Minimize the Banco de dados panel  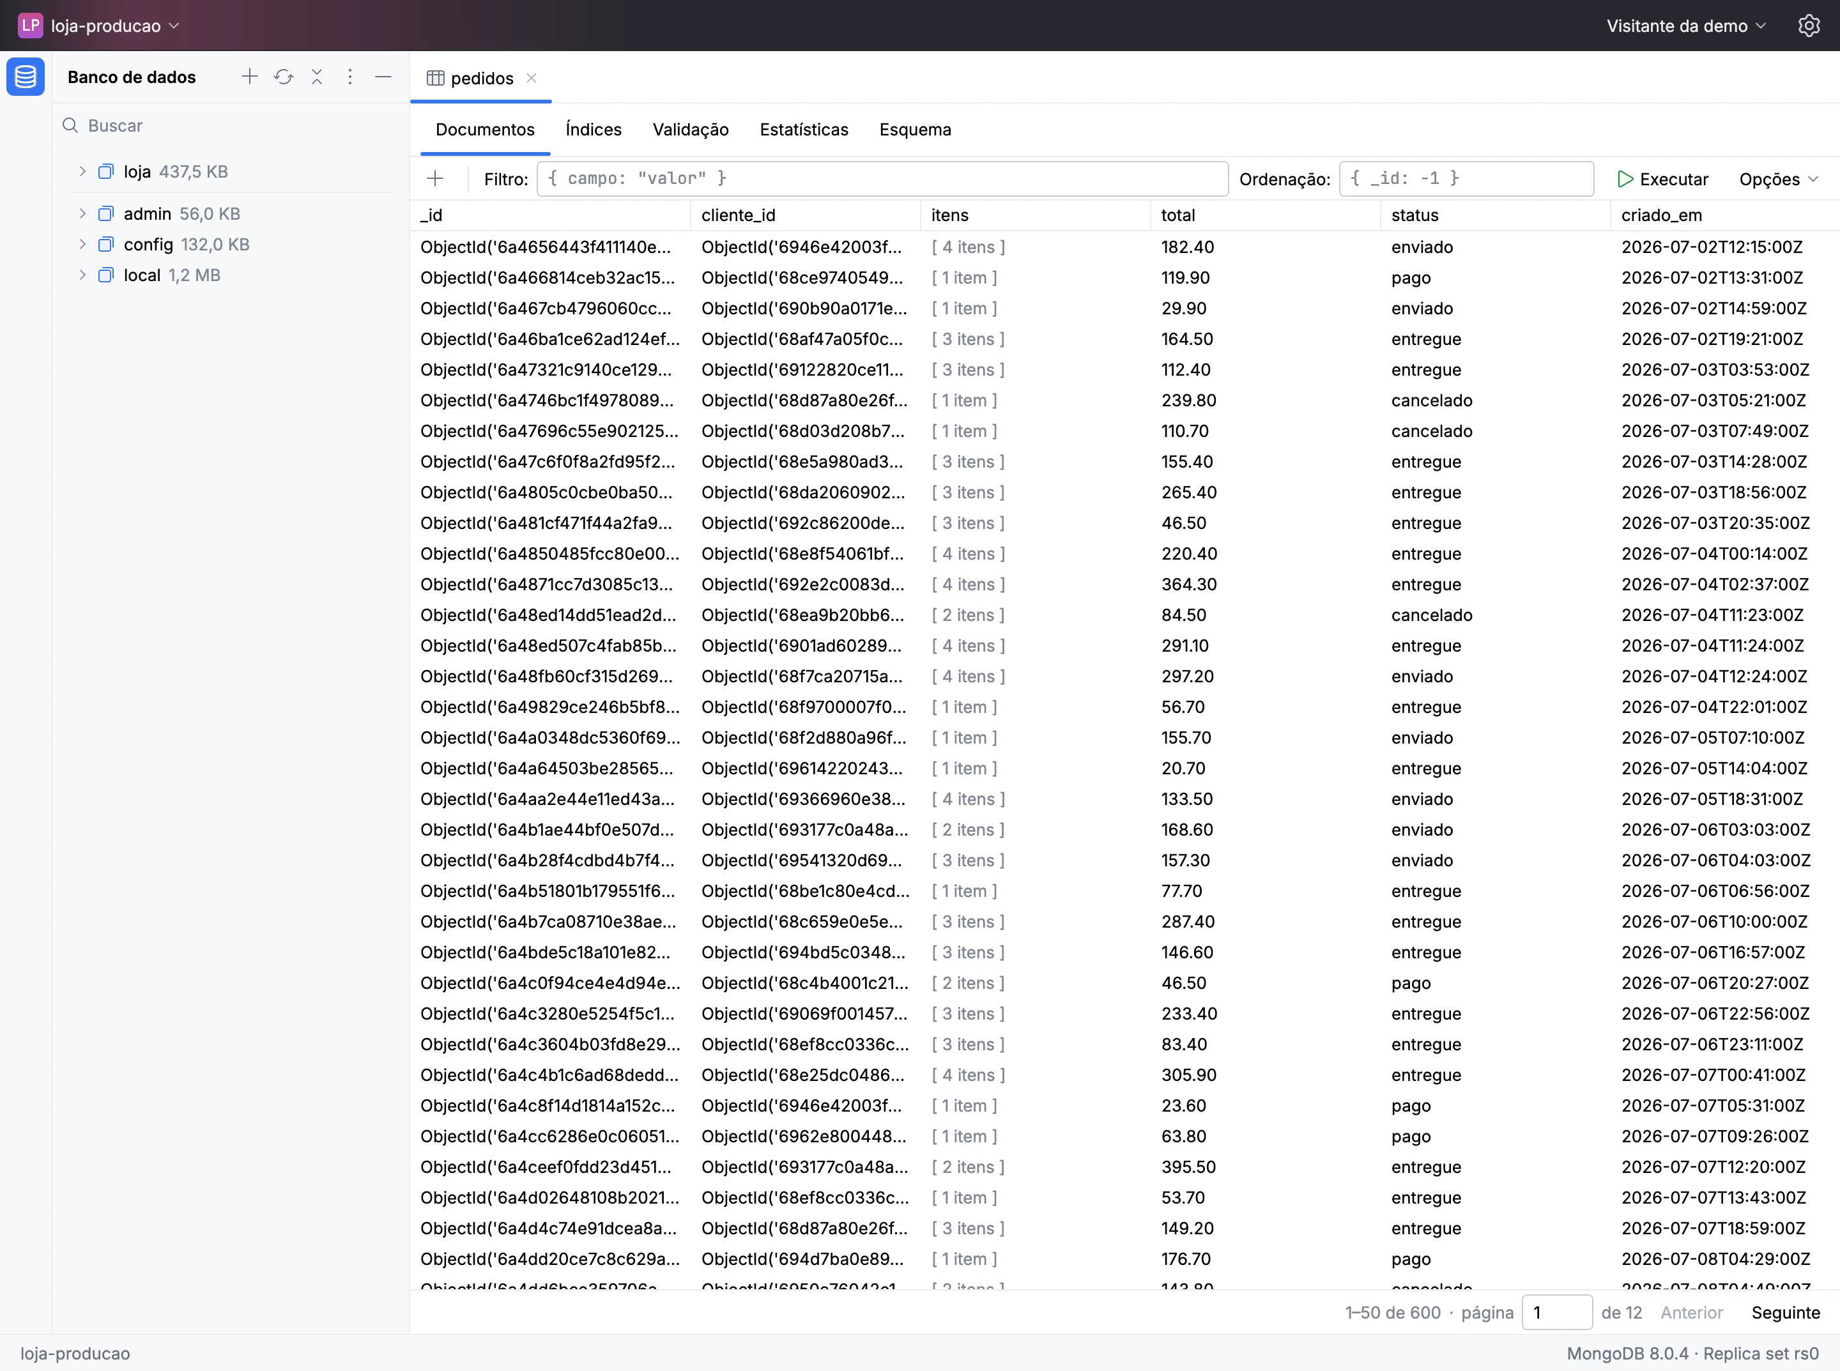click(383, 77)
